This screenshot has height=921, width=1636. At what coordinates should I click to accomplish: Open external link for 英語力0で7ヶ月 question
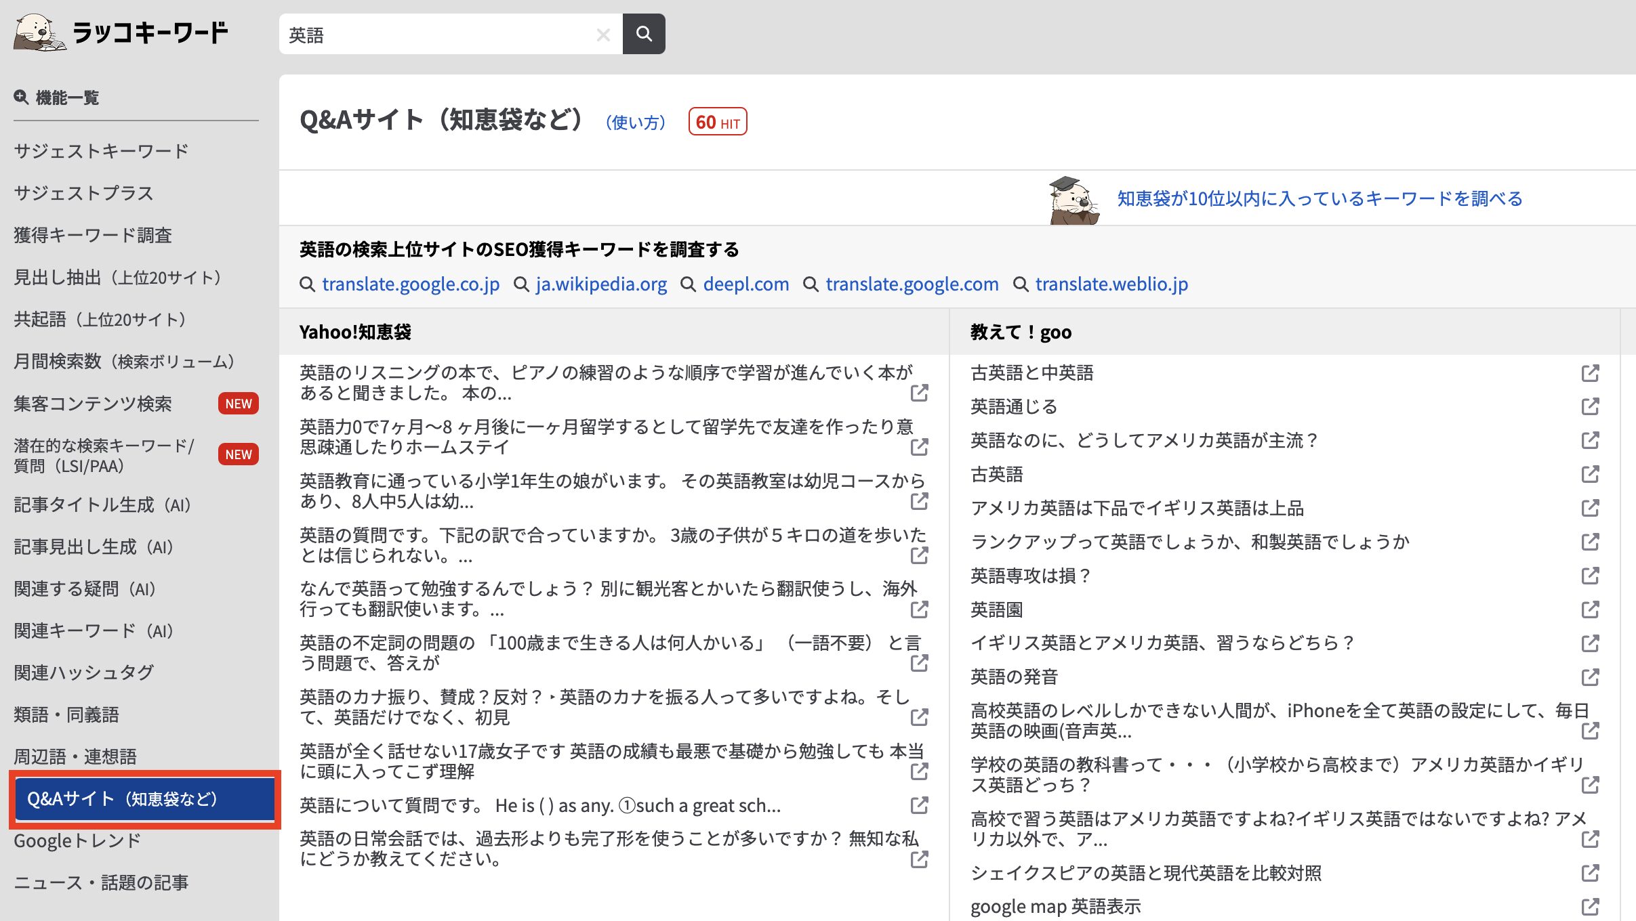coord(919,447)
